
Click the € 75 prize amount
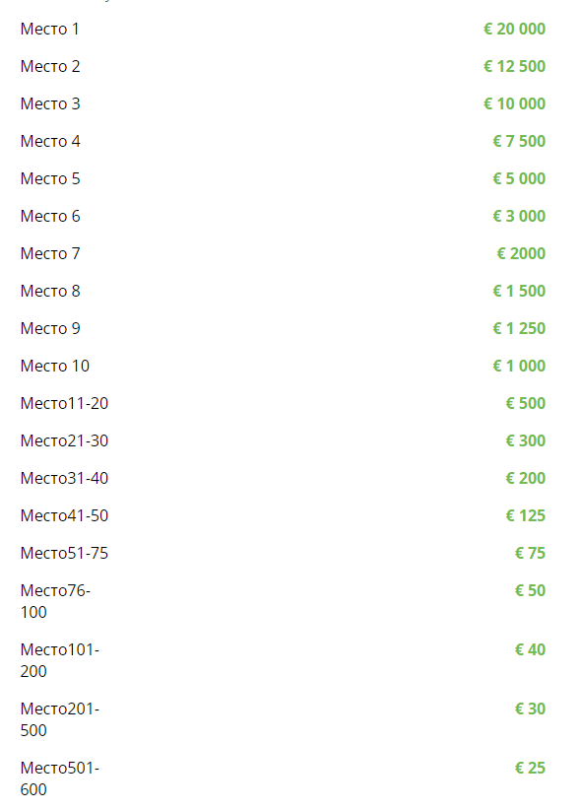(x=531, y=553)
